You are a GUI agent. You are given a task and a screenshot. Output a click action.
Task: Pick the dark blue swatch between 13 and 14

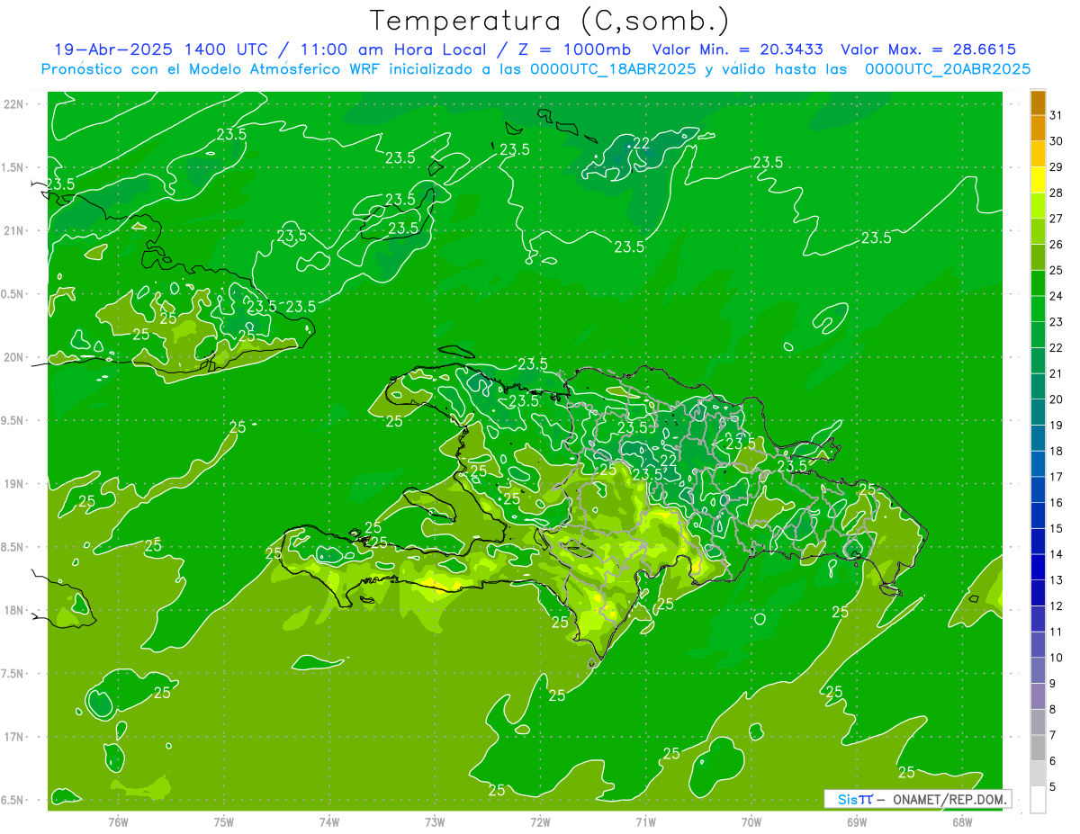coord(1038,568)
